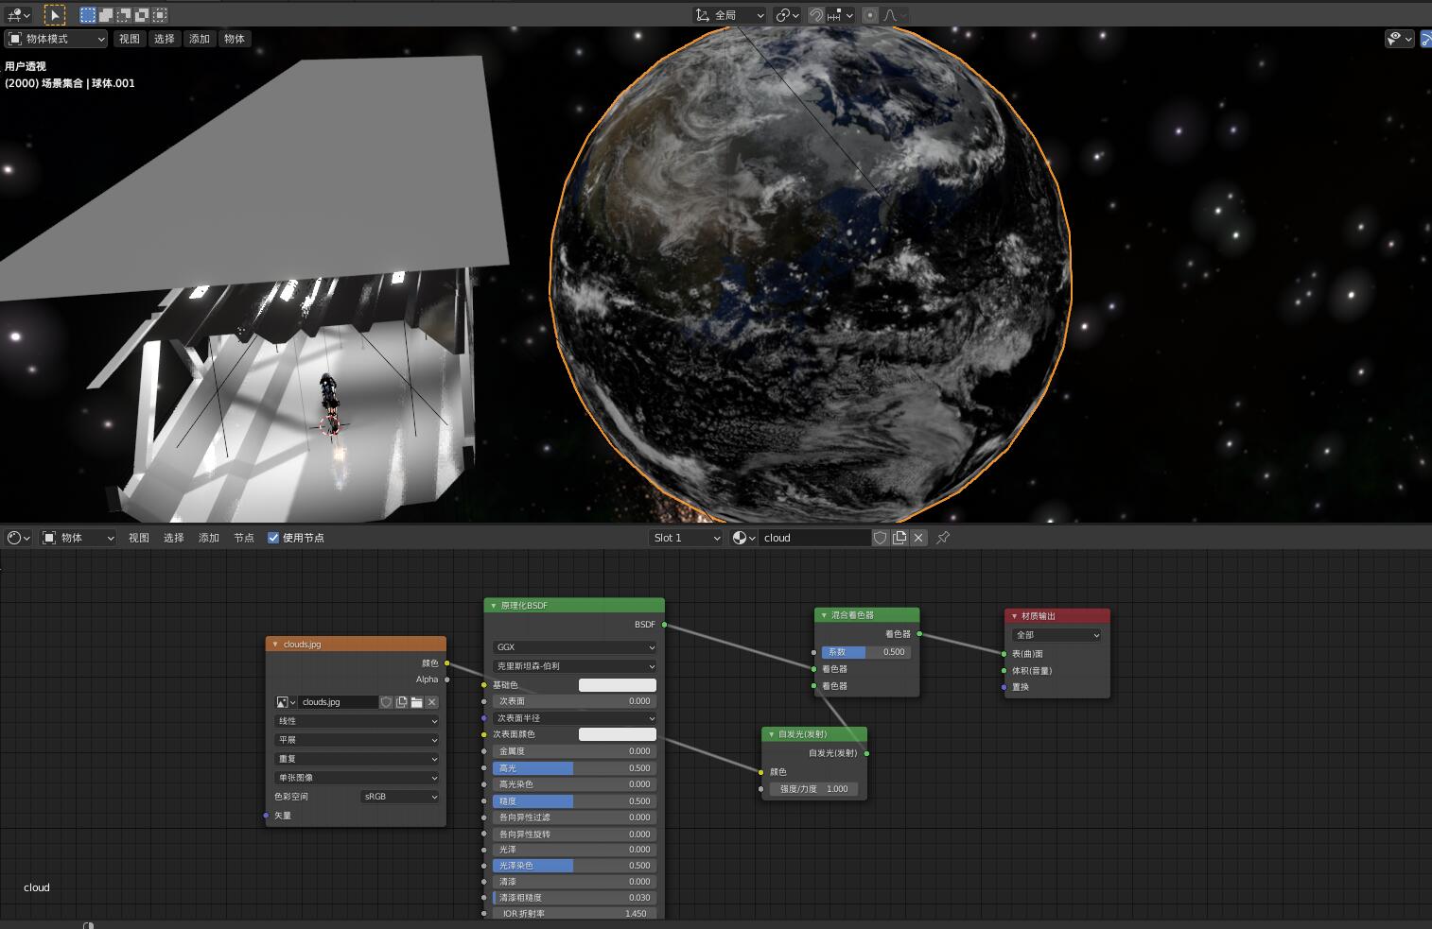Click the 全局 transform orientation selector
The height and width of the screenshot is (929, 1432).
point(729,15)
